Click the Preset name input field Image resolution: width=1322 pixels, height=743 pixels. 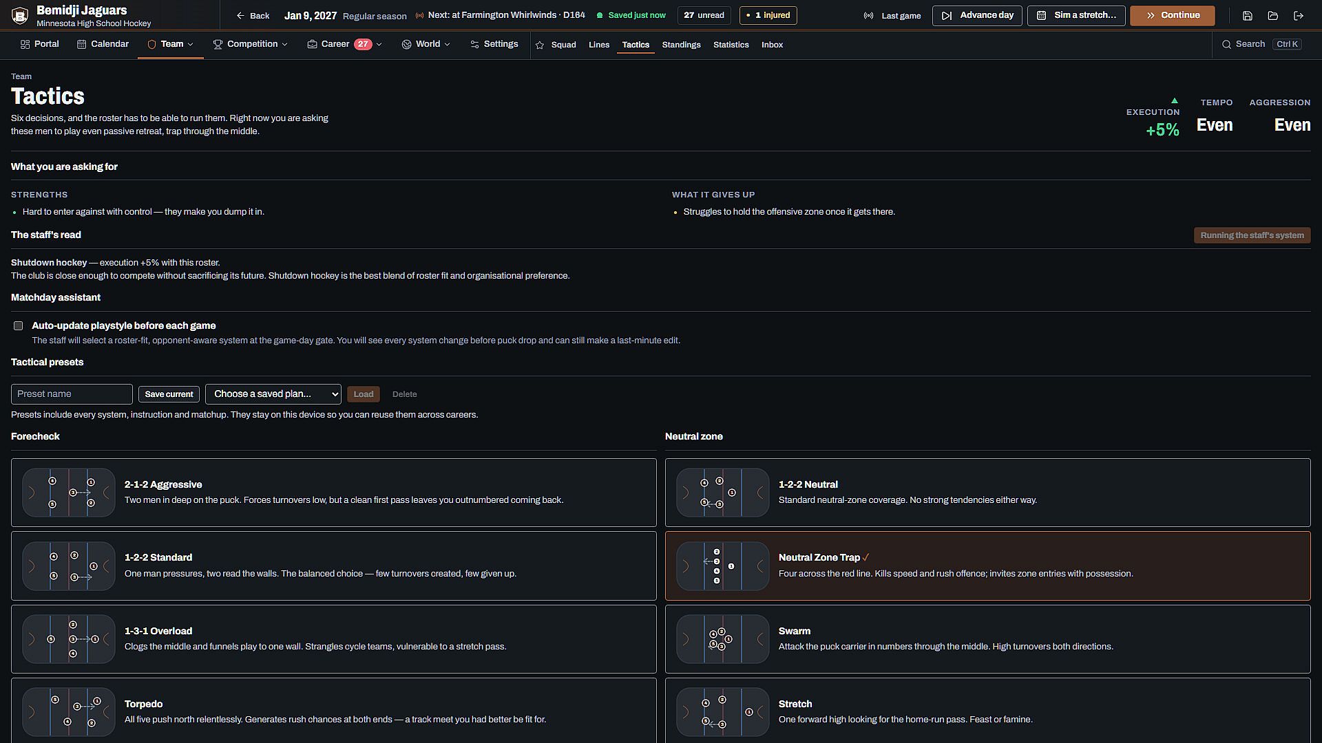tap(72, 394)
